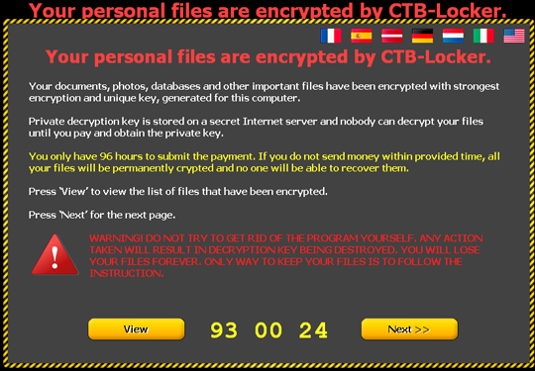Click the red warning triangle icon
Image resolution: width=535 pixels, height=371 pixels.
pyautogui.click(x=54, y=255)
